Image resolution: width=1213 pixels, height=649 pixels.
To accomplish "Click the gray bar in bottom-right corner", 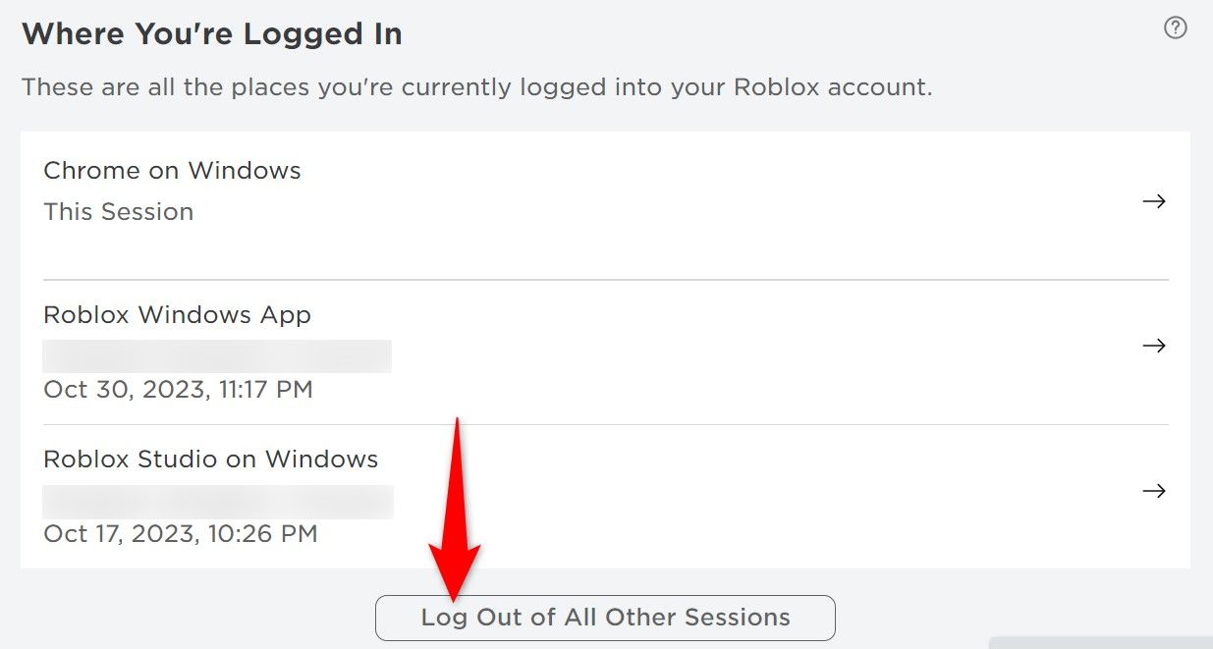I will pyautogui.click(x=1100, y=642).
